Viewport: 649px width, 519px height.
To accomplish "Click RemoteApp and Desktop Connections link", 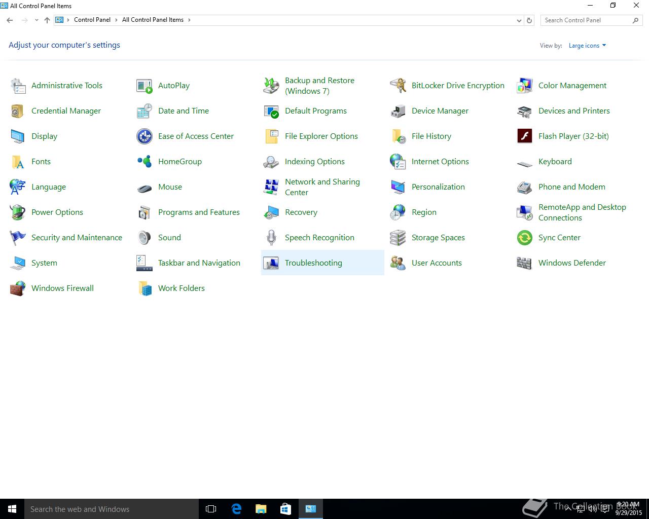I will coord(582,212).
